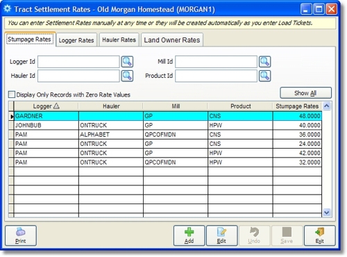Sort by the Hauler column header
The height and width of the screenshot is (257, 347).
pyautogui.click(x=111, y=106)
